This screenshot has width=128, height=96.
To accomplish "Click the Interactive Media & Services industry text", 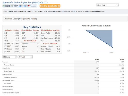I will pyautogui.click(x=73, y=12).
